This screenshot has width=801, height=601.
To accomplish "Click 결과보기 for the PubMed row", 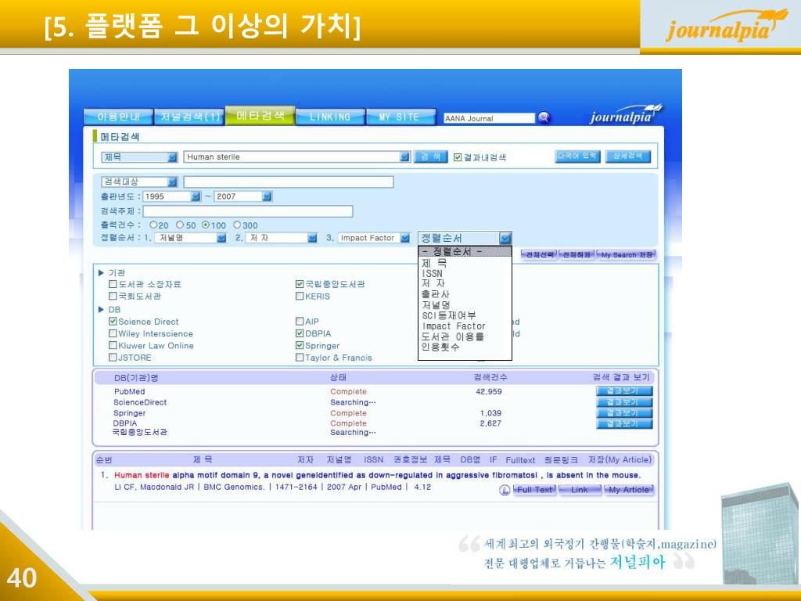I will [x=624, y=391].
